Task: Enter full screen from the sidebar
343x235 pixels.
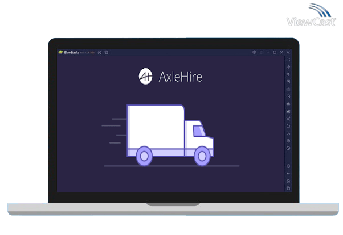Action: (x=288, y=60)
